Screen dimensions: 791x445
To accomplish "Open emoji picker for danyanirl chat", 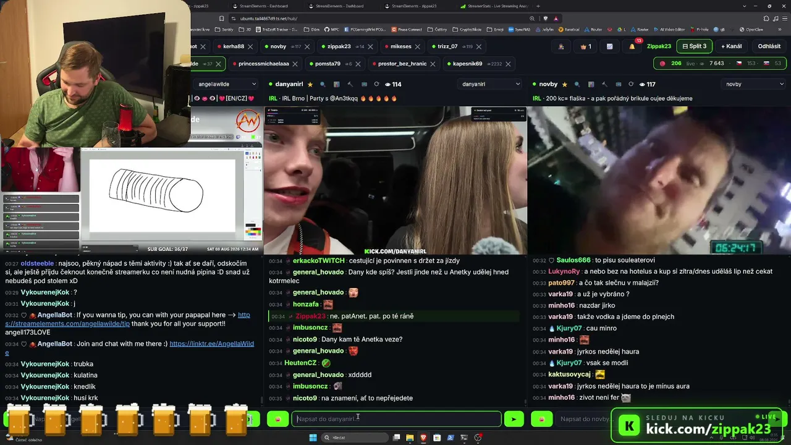I will 278,419.
